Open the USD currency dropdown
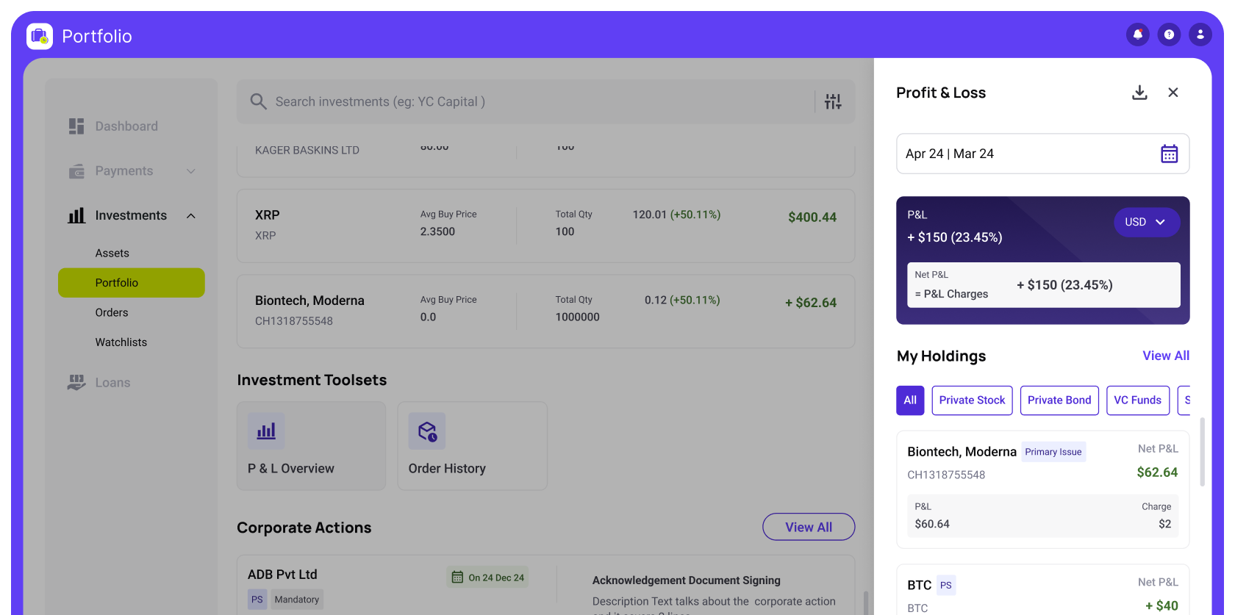 point(1147,222)
